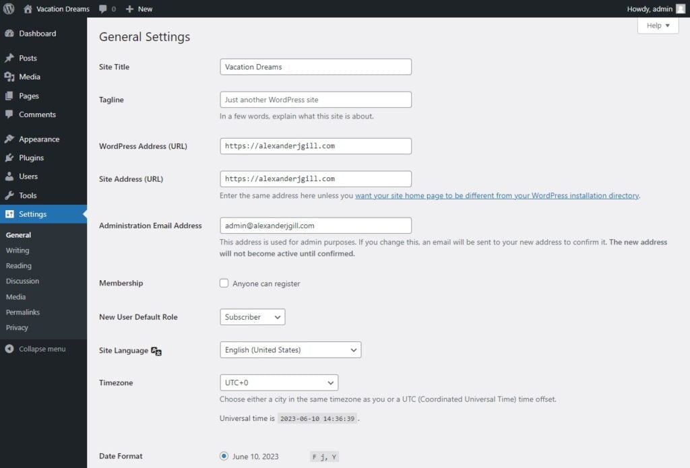The height and width of the screenshot is (468, 690).
Task: Enable the Anyone can register checkbox
Action: click(224, 283)
